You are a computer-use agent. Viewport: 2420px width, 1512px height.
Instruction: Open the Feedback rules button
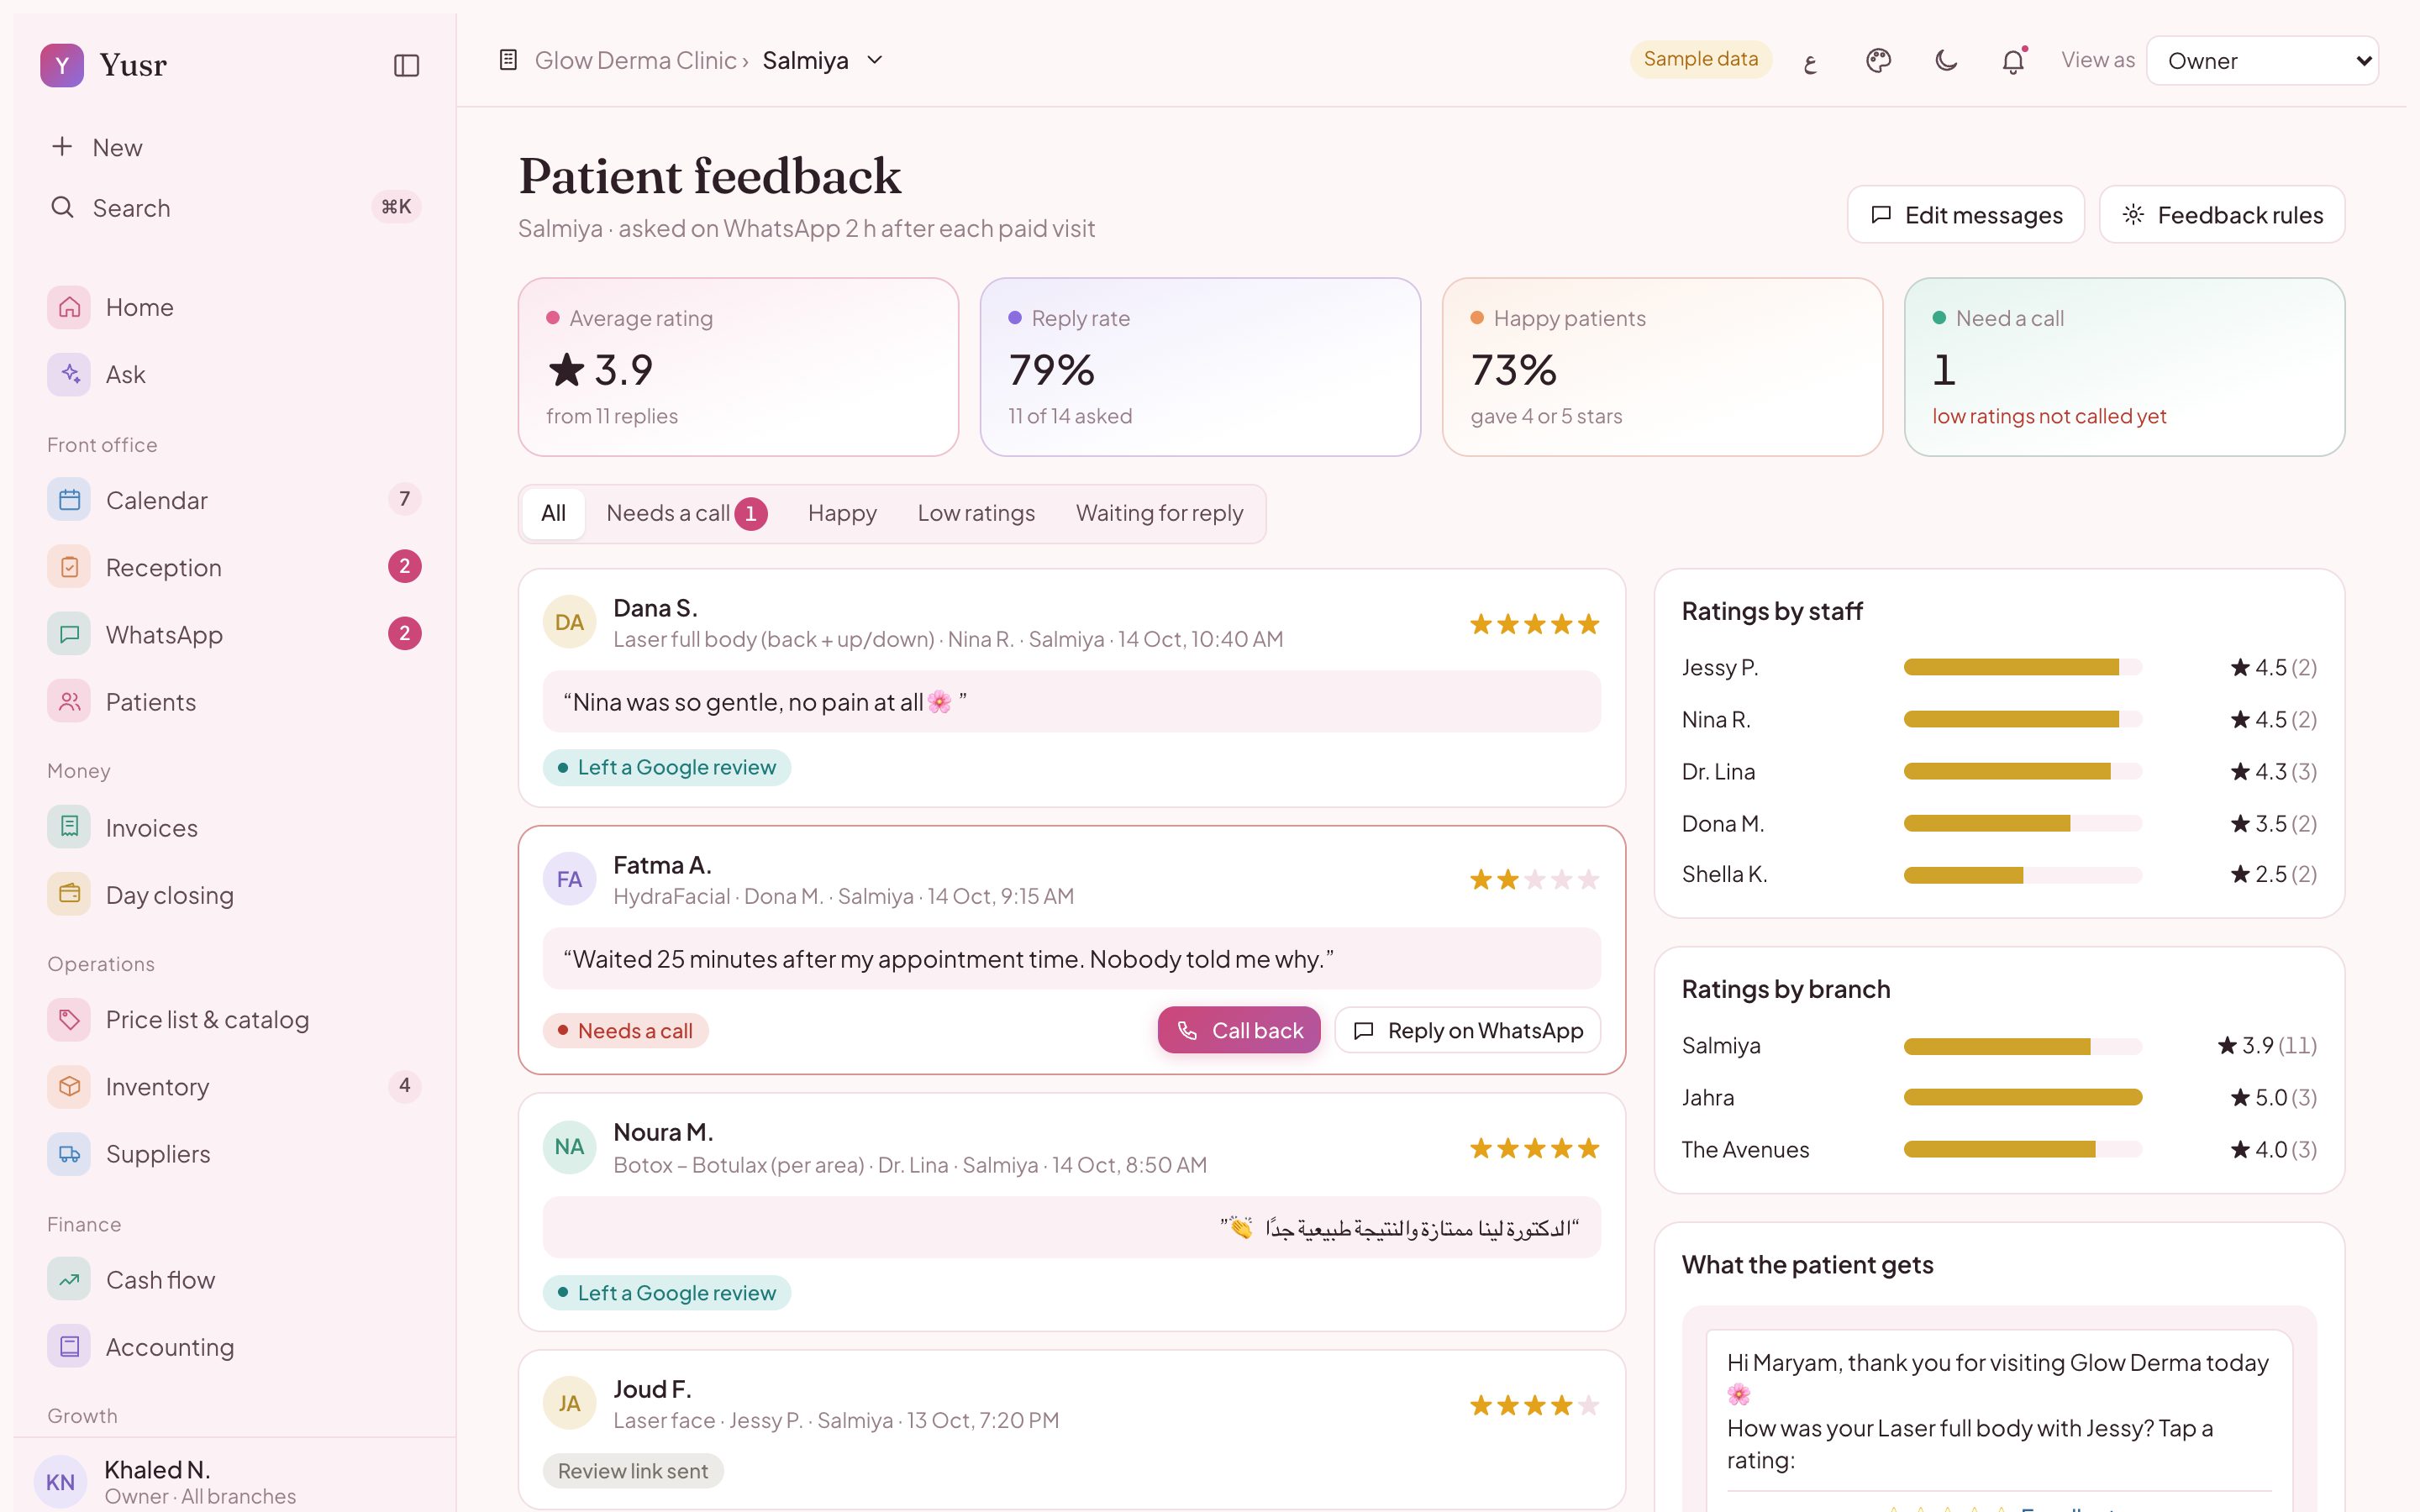pyautogui.click(x=2222, y=214)
